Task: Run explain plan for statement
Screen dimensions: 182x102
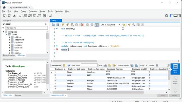Action: click(72, 25)
